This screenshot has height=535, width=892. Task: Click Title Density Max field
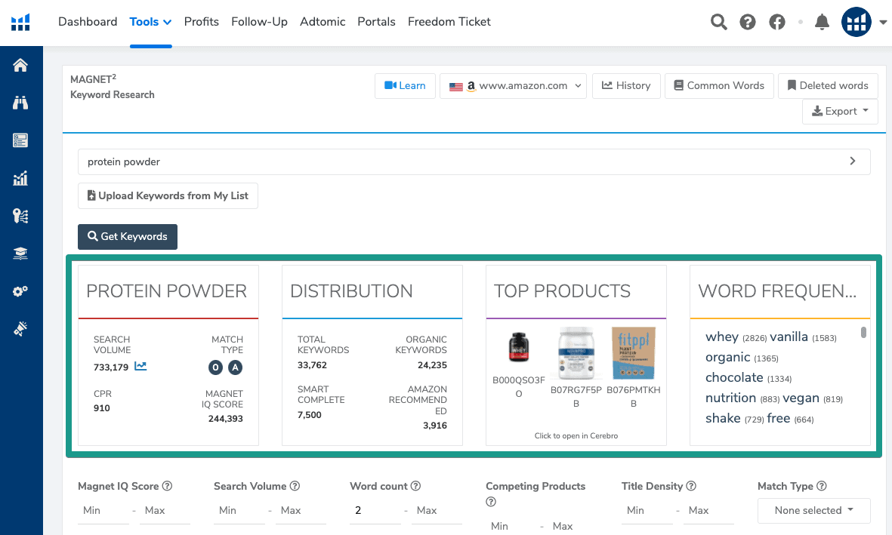point(708,511)
